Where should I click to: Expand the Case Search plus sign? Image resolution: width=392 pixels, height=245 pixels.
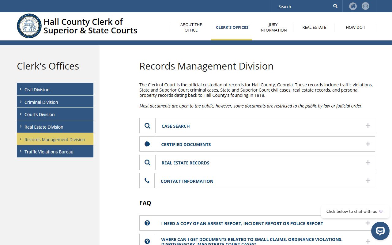368,126
